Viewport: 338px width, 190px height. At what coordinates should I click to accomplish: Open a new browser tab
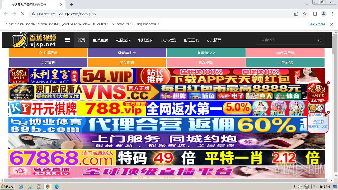click(71, 4)
